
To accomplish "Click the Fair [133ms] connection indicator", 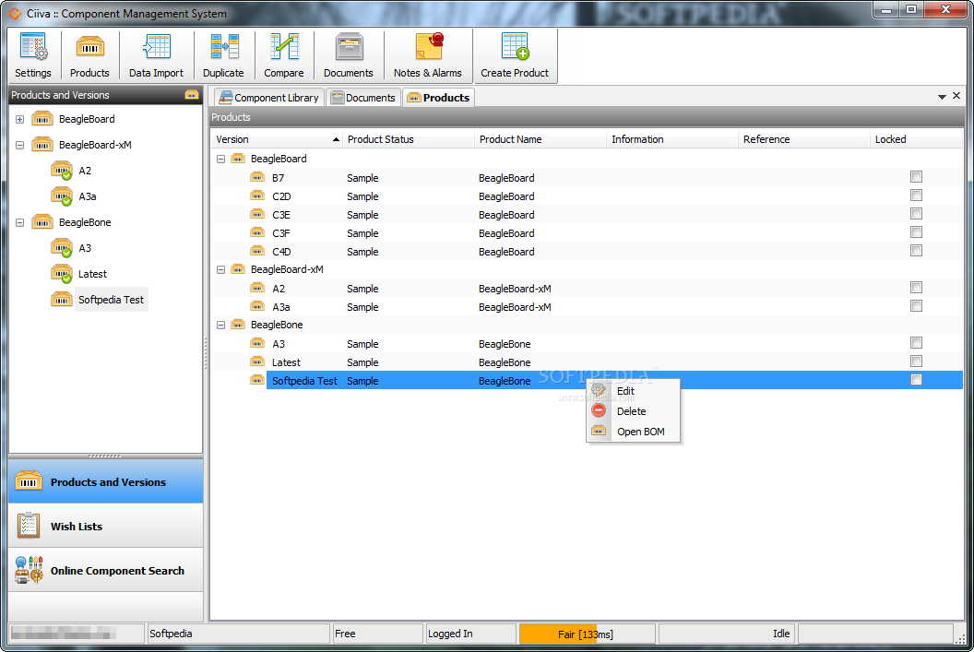I will coord(587,634).
